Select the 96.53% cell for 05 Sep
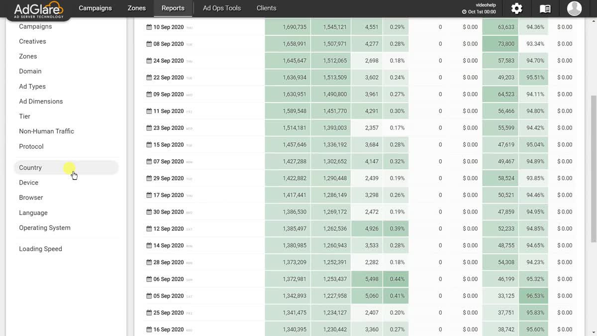The height and width of the screenshot is (336, 597). coord(534,296)
